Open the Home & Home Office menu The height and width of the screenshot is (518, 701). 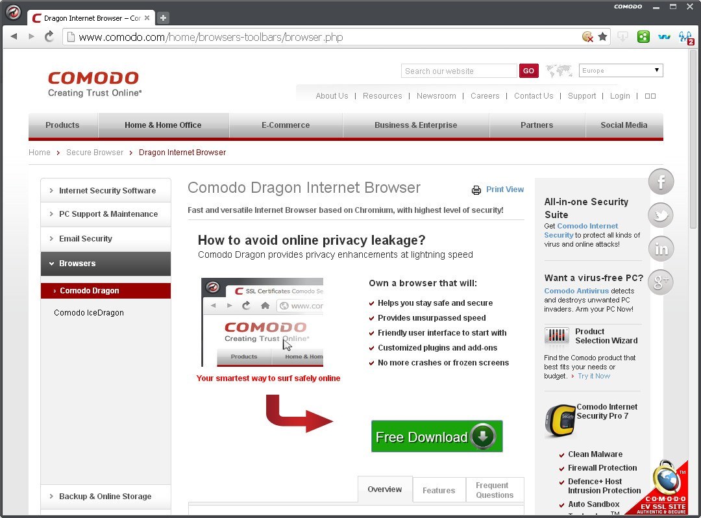click(x=163, y=125)
